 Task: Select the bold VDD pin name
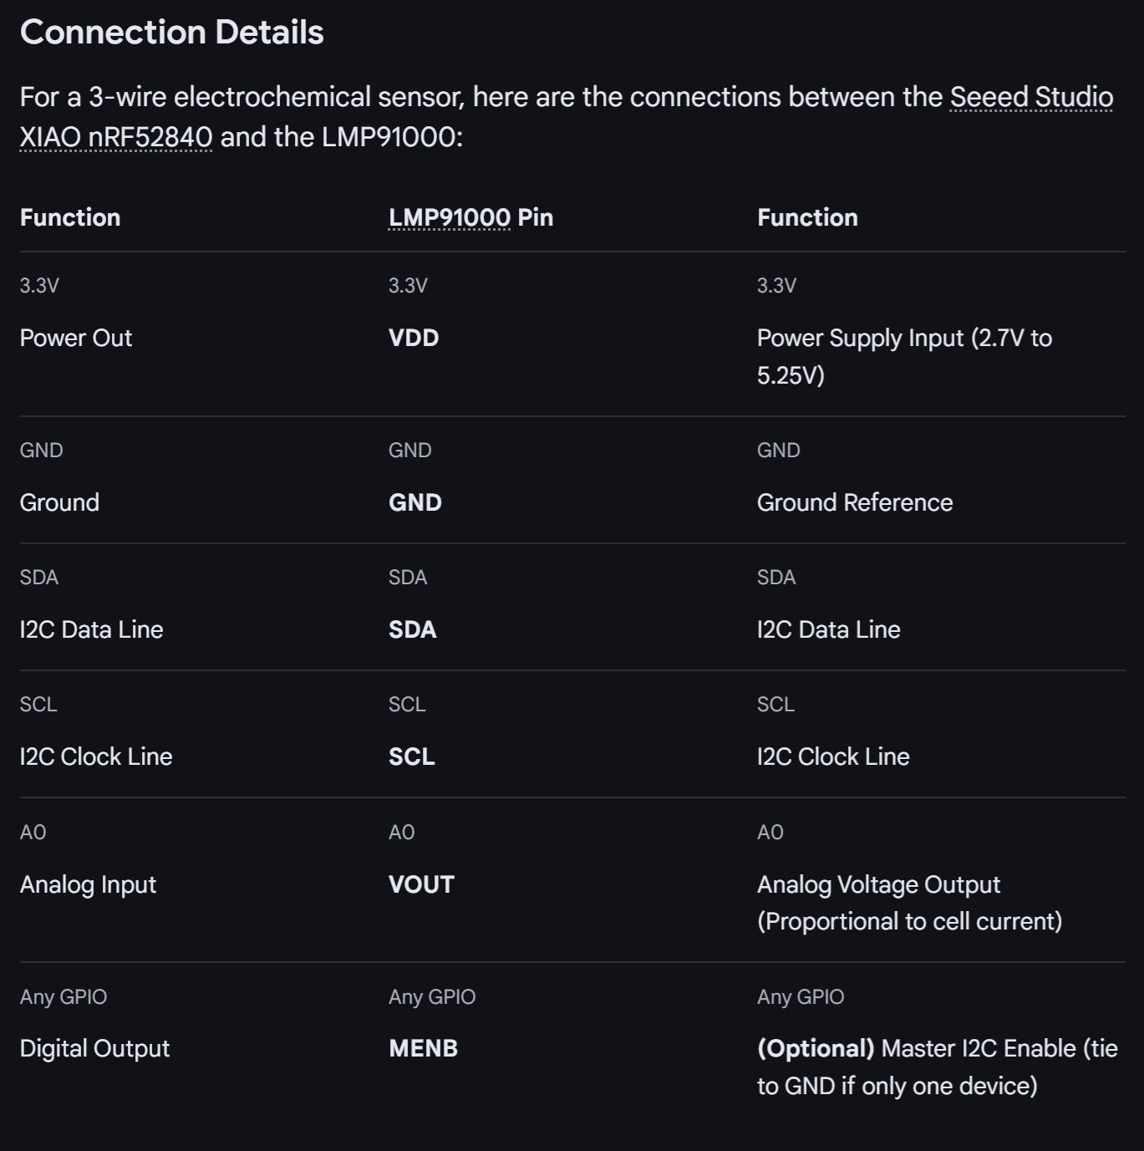pos(414,339)
